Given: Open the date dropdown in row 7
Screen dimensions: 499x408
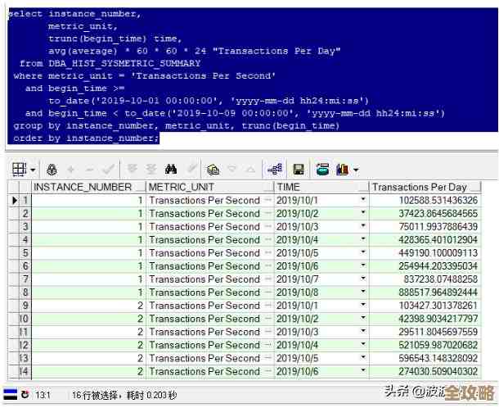Looking at the screenshot, I should (x=362, y=279).
